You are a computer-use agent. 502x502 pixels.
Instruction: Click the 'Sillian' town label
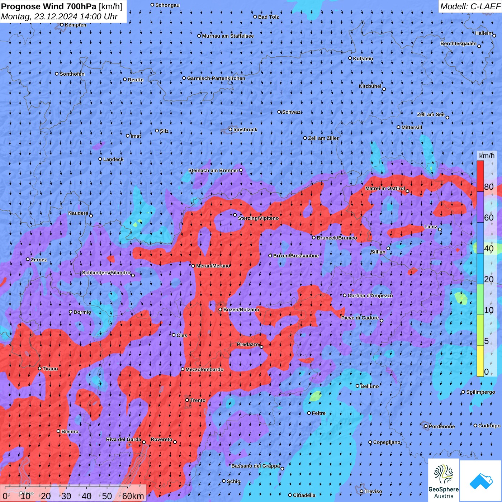(378, 252)
